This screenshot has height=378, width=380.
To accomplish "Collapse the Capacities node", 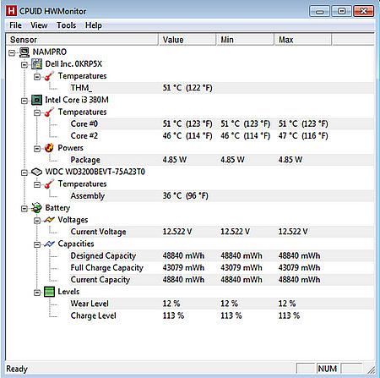I will point(37,244).
